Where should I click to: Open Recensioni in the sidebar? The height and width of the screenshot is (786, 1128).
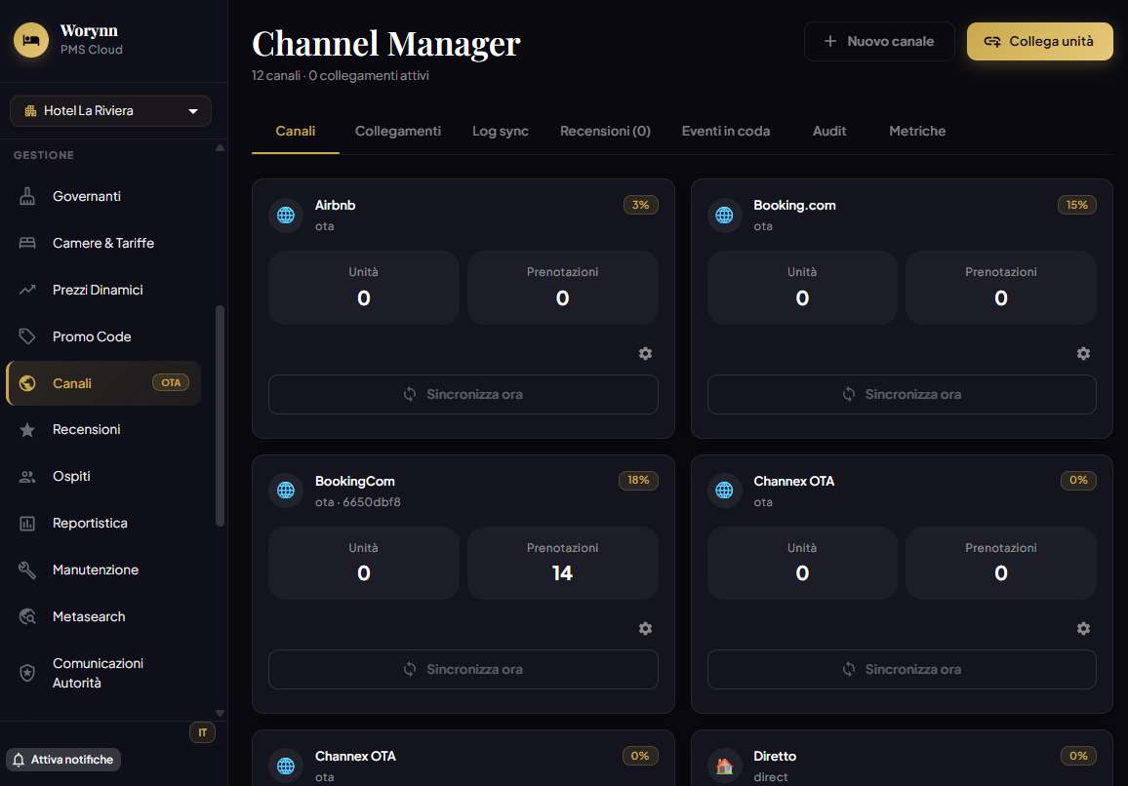[x=104, y=429]
